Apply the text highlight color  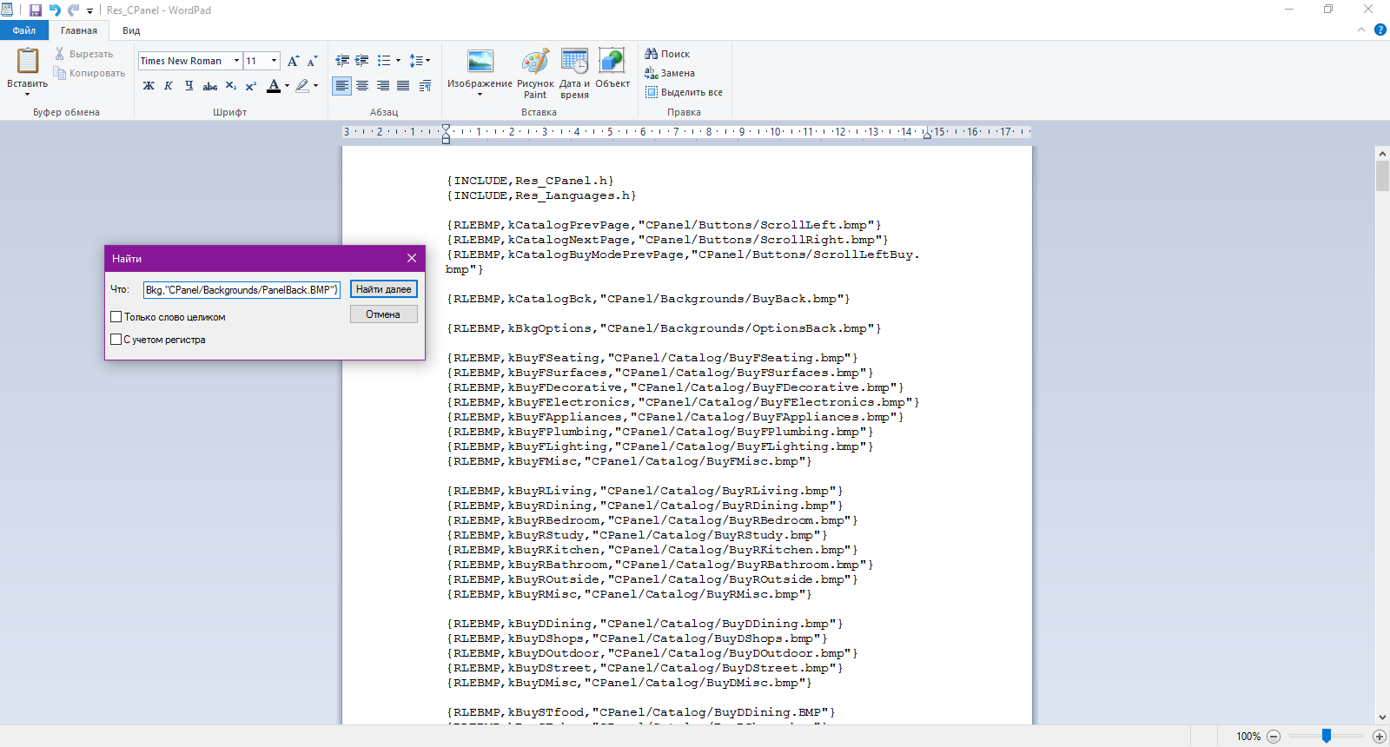pos(302,85)
